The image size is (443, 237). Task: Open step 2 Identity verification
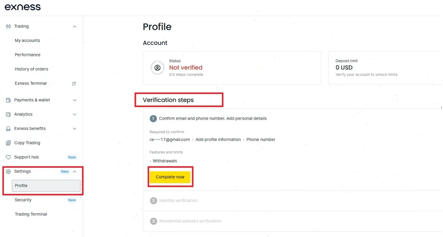tap(178, 201)
